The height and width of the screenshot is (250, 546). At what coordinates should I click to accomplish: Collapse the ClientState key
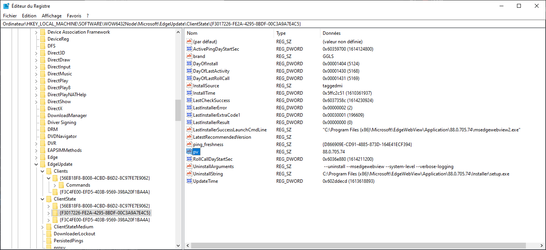pyautogui.click(x=43, y=199)
